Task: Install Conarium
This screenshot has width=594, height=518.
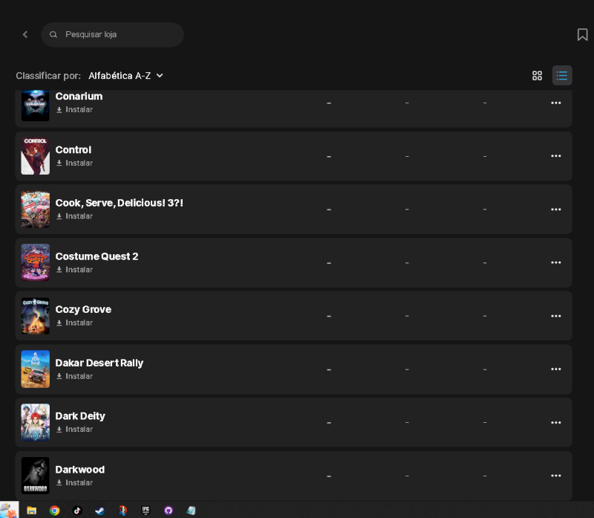Action: [75, 109]
